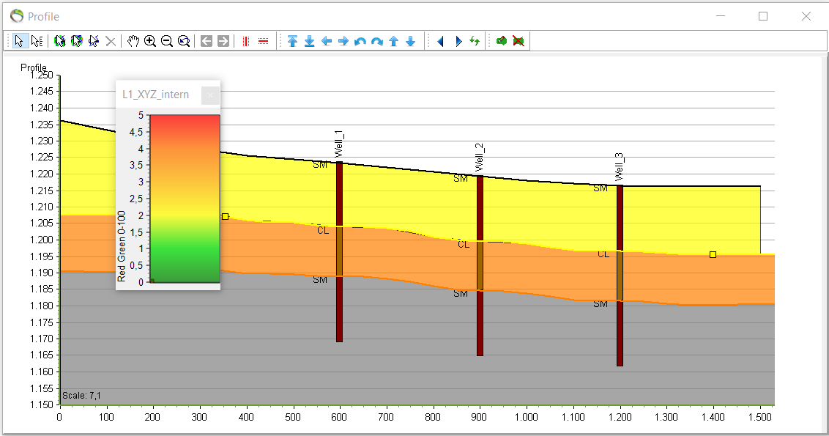The image size is (829, 436).
Task: Minimize the Profile window
Action: [x=720, y=16]
